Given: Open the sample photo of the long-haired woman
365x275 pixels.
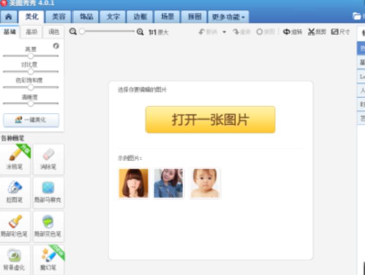Looking at the screenshot, I should (133, 183).
